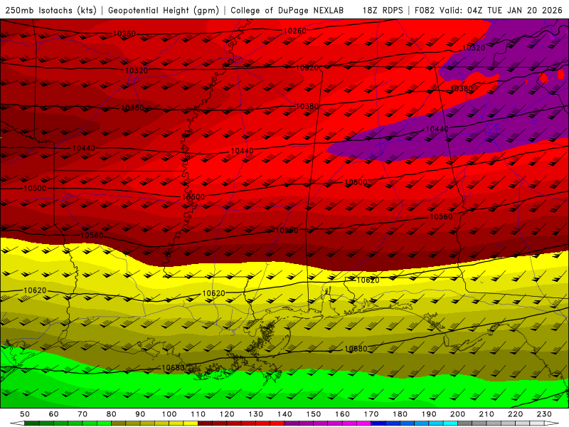Screen dimensions: 569x427
Task: Select the 150 value on color scale
Action: point(314,414)
